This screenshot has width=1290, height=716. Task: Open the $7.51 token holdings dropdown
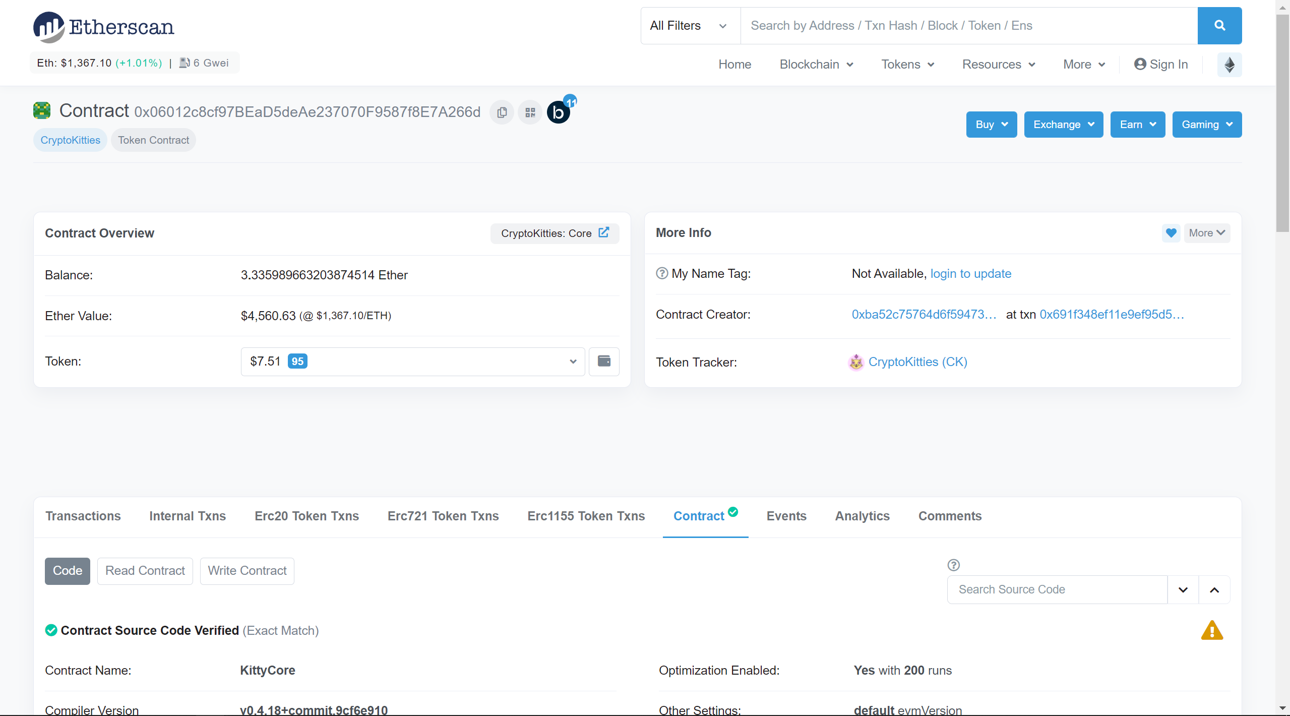[412, 362]
